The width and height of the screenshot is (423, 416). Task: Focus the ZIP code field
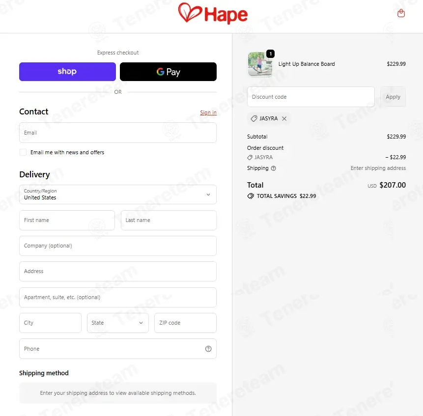point(185,323)
